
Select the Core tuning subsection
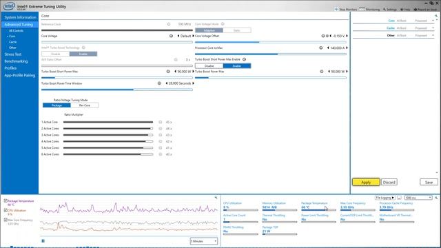click(12, 37)
